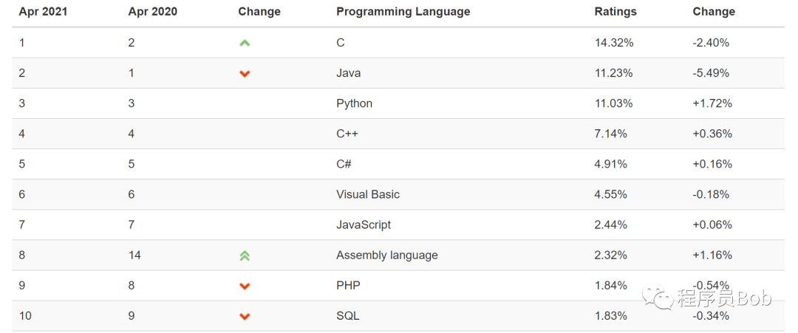Click the double green arrow for Assembly language
This screenshot has height=333, width=798.
(x=245, y=255)
